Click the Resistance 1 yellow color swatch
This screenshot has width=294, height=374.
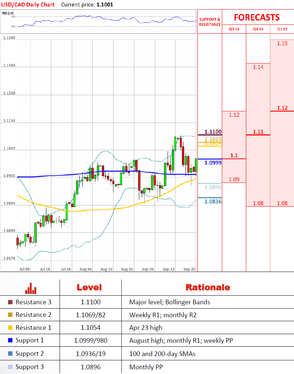10,328
